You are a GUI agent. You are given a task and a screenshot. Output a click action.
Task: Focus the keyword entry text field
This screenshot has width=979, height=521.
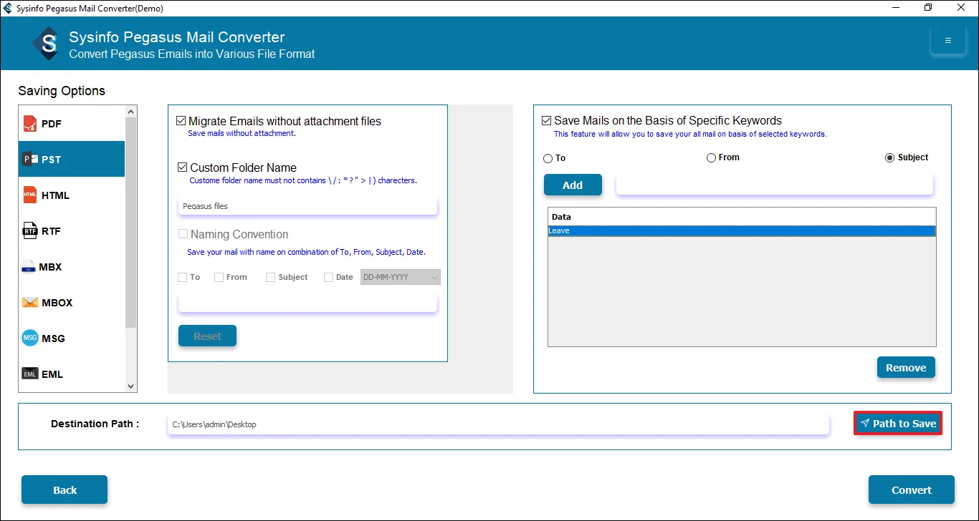point(775,185)
